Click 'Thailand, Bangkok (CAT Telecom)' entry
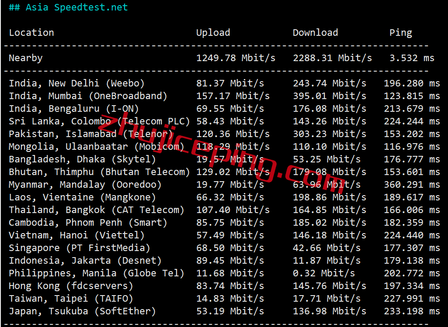448x327 pixels. tap(97, 210)
